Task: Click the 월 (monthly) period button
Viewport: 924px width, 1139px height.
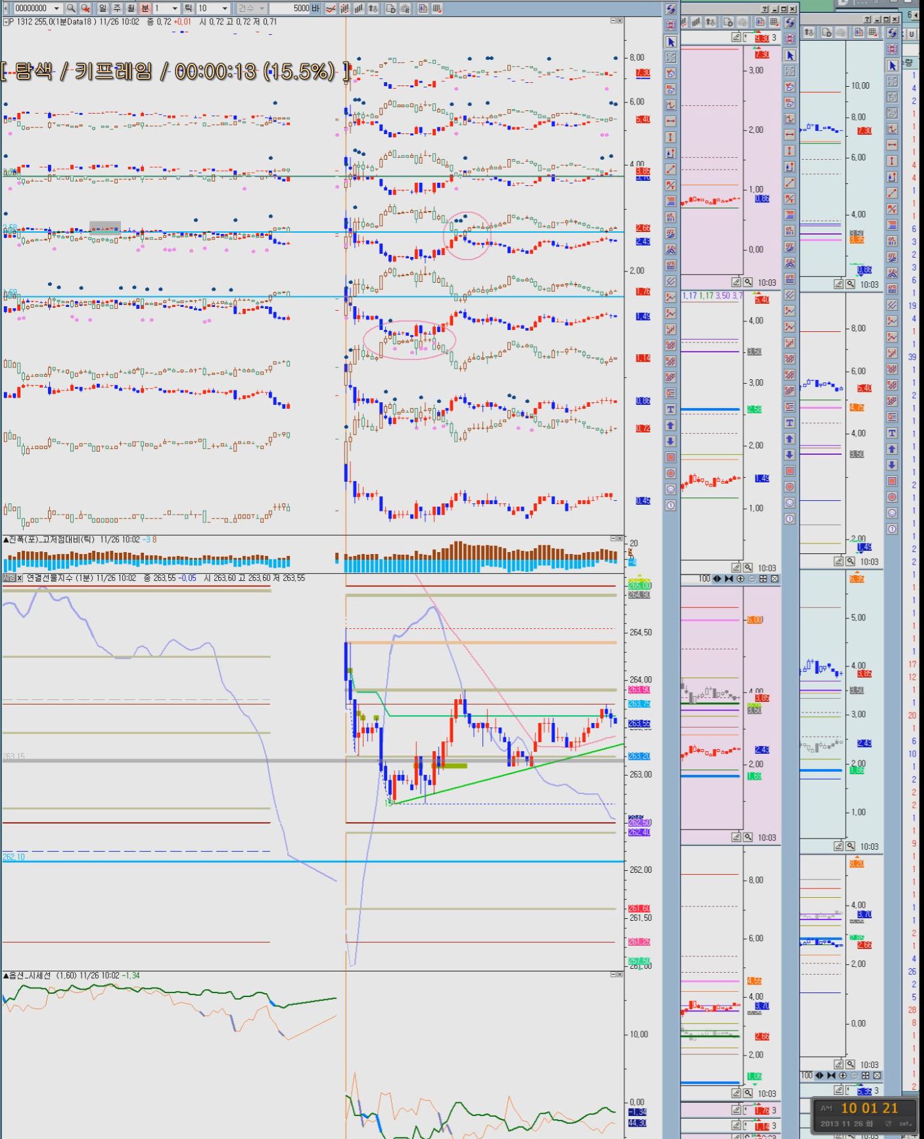Action: pyautogui.click(x=131, y=9)
